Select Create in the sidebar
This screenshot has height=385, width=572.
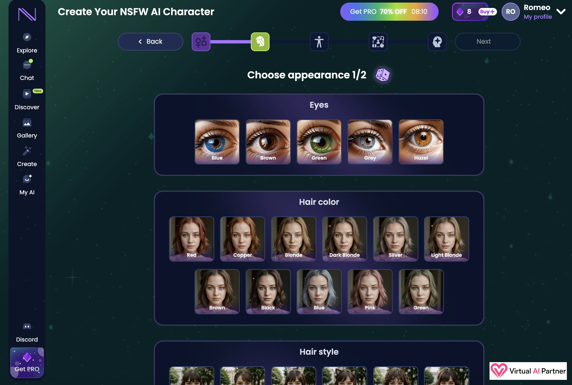(x=27, y=157)
